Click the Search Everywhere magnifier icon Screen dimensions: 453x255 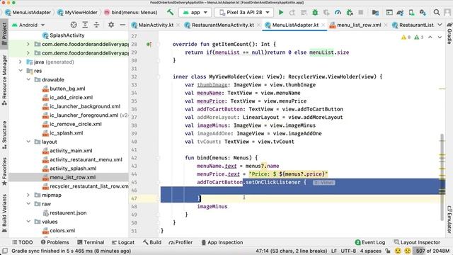(x=437, y=13)
